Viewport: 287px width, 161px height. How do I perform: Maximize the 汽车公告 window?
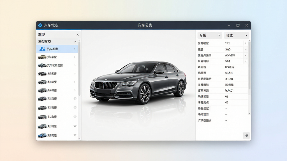click(x=238, y=25)
